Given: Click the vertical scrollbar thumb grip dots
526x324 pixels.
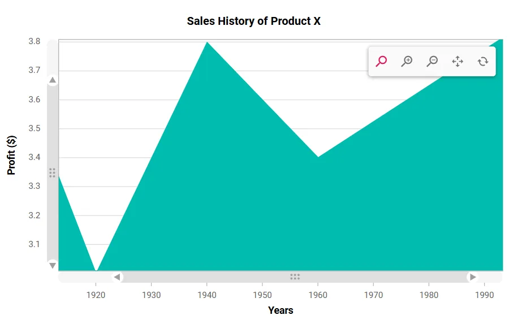Looking at the screenshot, I should [53, 172].
